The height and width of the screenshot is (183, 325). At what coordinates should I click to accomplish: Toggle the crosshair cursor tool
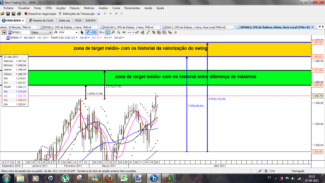coord(87,32)
